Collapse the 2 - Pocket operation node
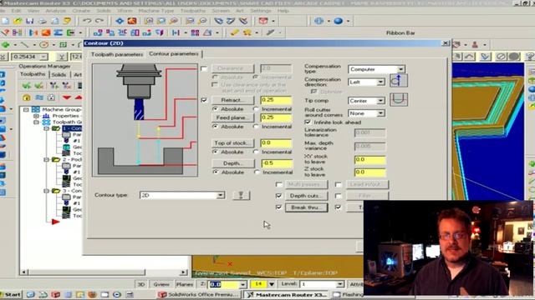Image resolution: width=535 pixels, height=300 pixels. tap(47, 159)
